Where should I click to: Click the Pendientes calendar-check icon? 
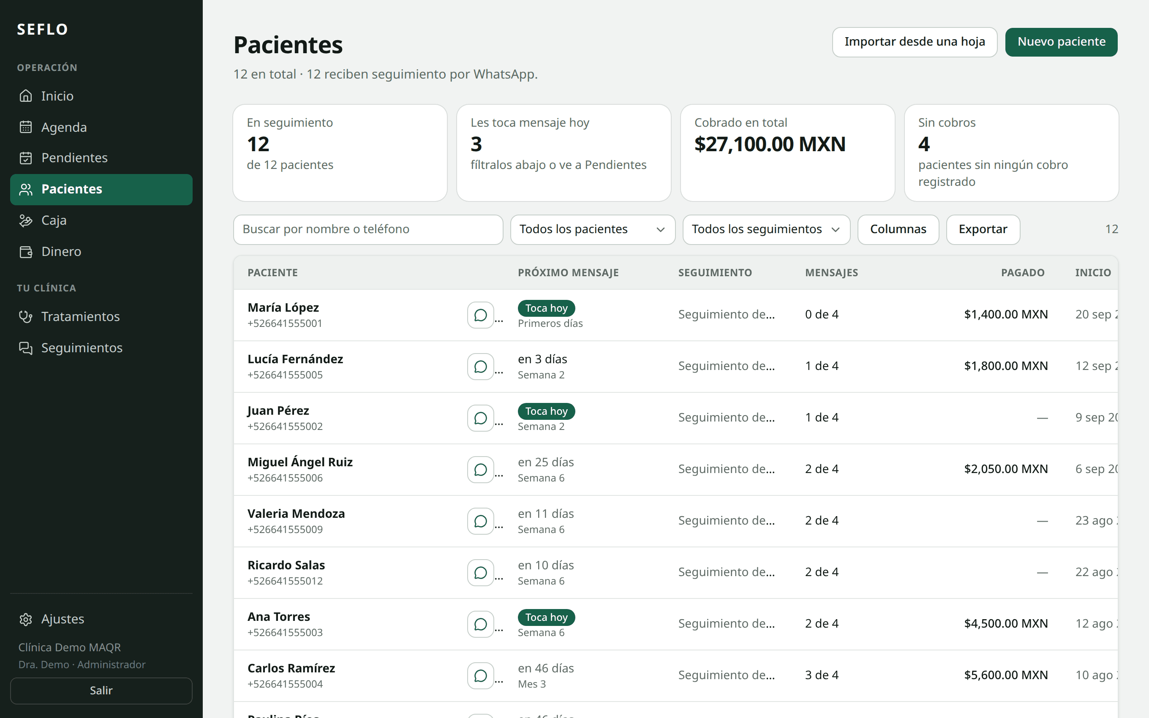pyautogui.click(x=26, y=158)
